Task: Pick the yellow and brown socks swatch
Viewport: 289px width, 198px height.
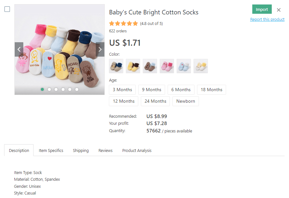Action: [x=133, y=66]
